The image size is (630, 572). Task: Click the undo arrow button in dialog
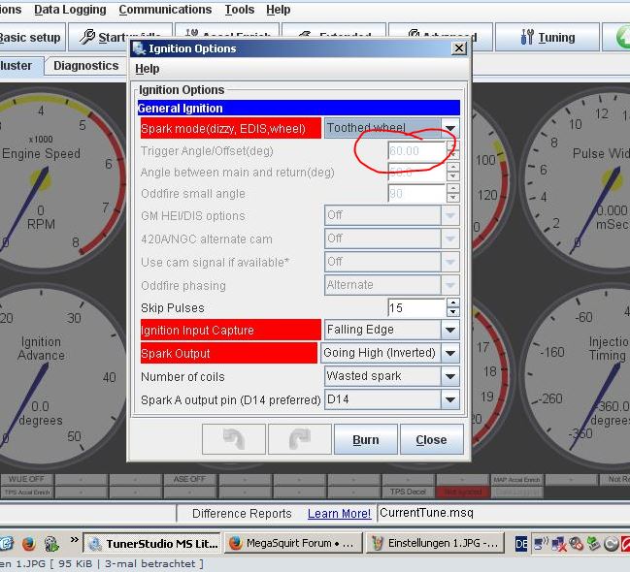pos(234,439)
